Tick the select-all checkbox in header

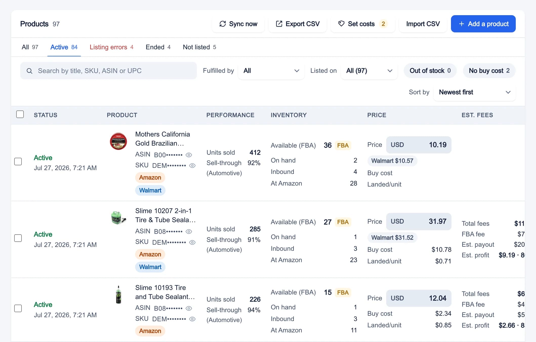(20, 114)
